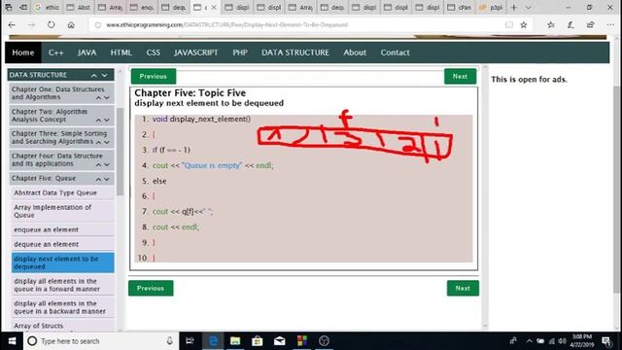Switch to the p3pl tab
The width and height of the screenshot is (622, 350).
491,7
